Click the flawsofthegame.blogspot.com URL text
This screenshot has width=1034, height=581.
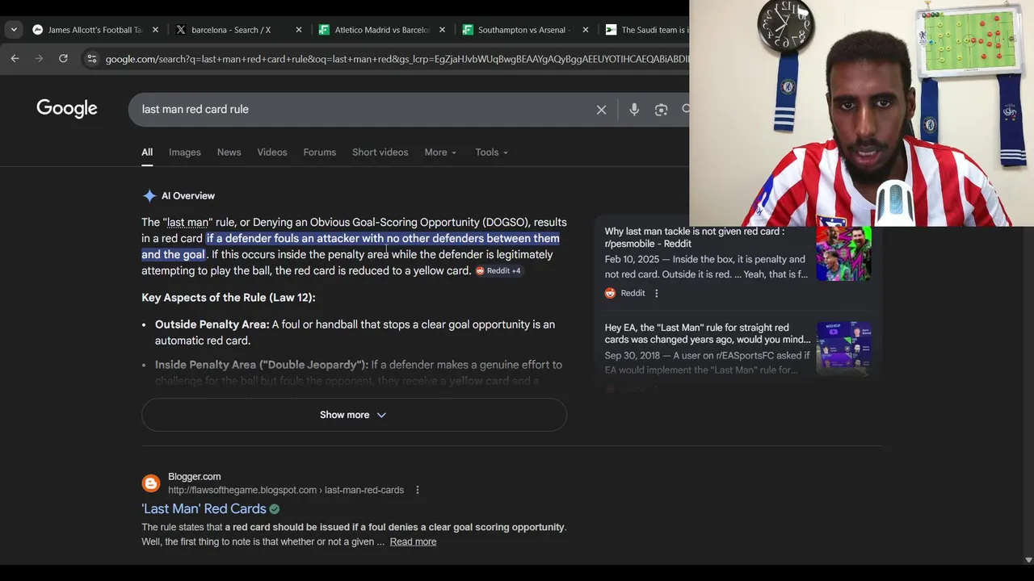pos(286,490)
